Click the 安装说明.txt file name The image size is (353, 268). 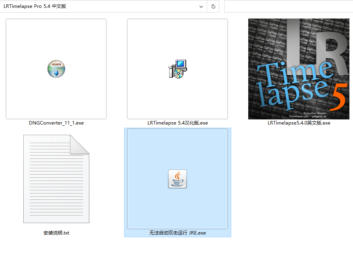click(x=56, y=233)
